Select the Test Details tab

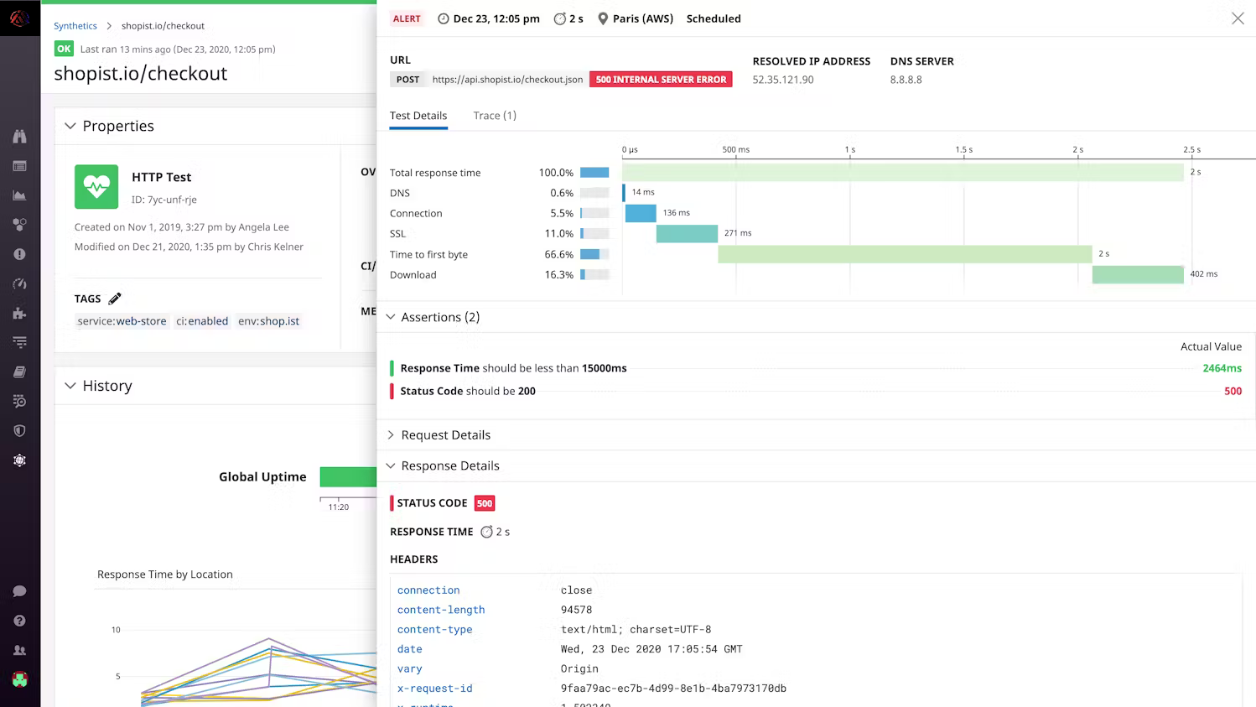pos(418,116)
